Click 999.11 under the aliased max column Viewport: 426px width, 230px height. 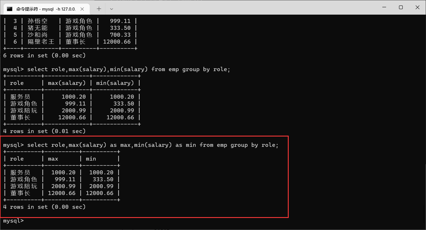point(65,179)
